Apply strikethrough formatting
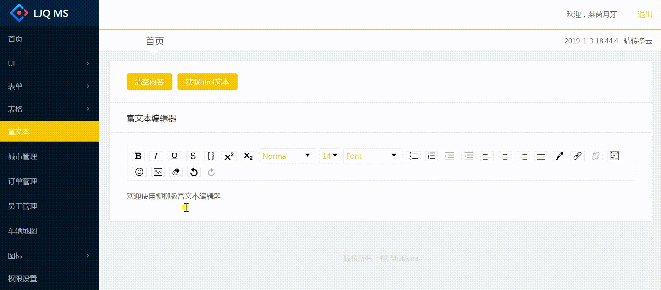661x290 pixels. click(193, 156)
